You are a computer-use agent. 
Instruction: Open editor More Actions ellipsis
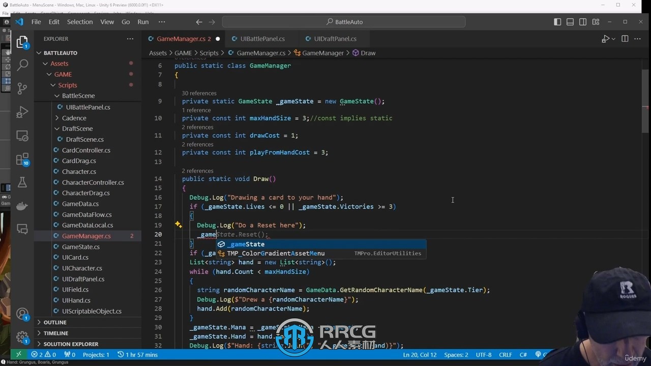point(638,39)
